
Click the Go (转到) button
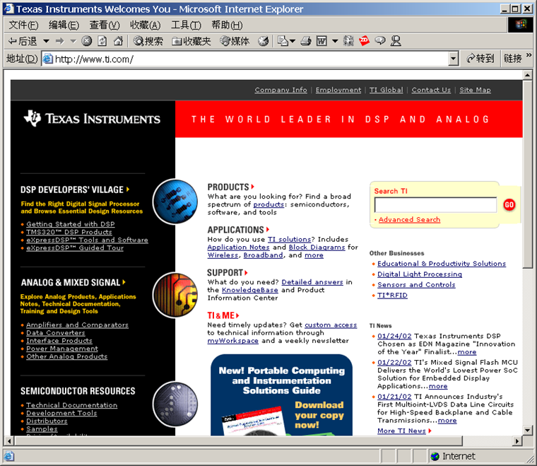tap(480, 59)
